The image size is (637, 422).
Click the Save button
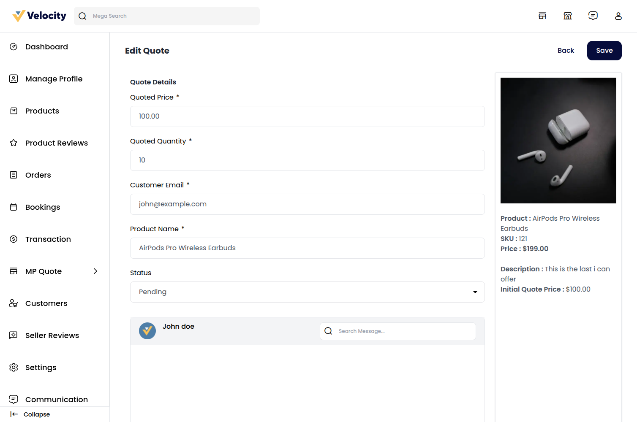[x=604, y=51]
